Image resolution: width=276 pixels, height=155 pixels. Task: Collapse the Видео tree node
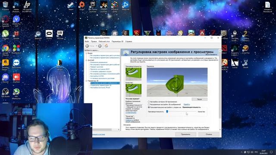[86, 53]
